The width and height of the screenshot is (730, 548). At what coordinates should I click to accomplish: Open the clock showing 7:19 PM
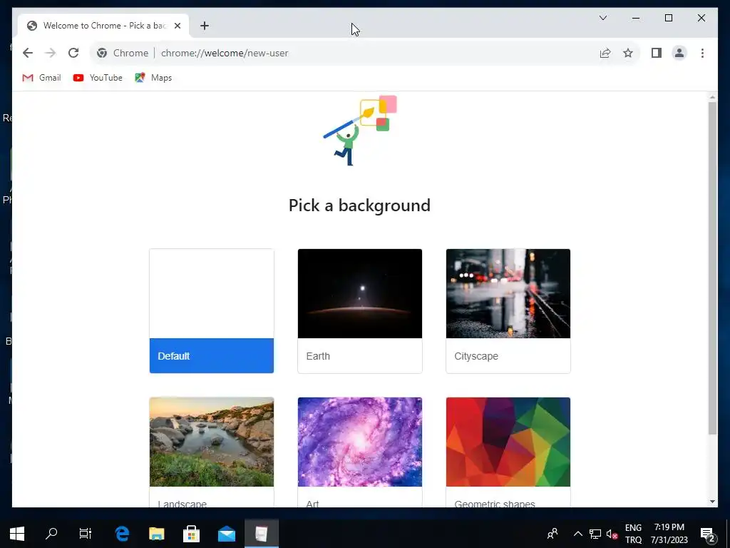[669, 534]
